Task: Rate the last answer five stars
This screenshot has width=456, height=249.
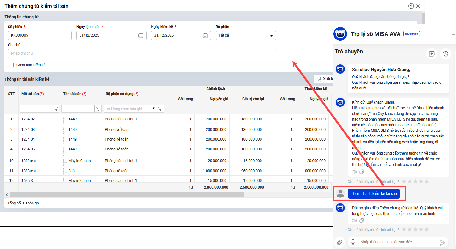Action: coord(427,229)
